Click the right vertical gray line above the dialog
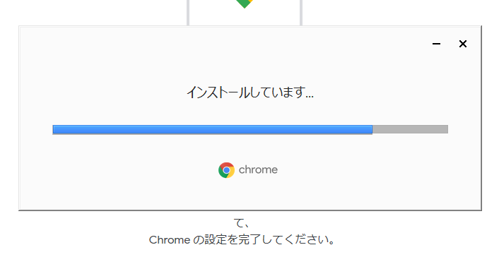Image resolution: width=499 pixels, height=257 pixels. [300, 13]
